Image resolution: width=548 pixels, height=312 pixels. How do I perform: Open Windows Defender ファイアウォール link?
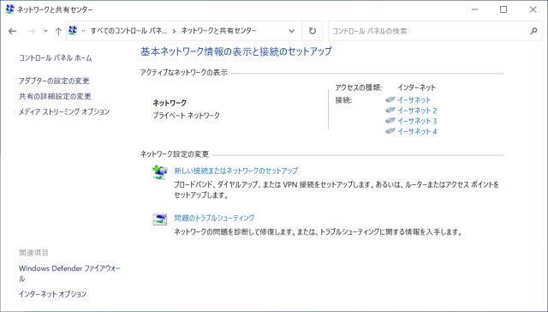point(69,273)
